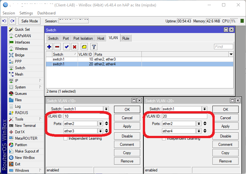Select the VLAN 10 row in table
Image resolution: width=246 pixels, height=174 pixels.
(x=140, y=59)
